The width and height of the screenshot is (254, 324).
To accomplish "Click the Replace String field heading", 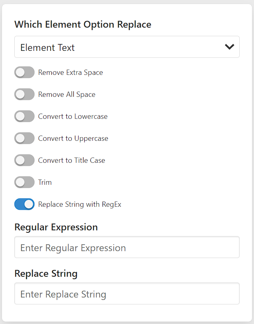I will coord(46,274).
